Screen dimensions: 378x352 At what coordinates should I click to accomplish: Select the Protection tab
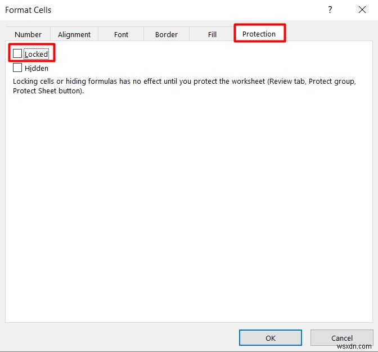tap(260, 34)
